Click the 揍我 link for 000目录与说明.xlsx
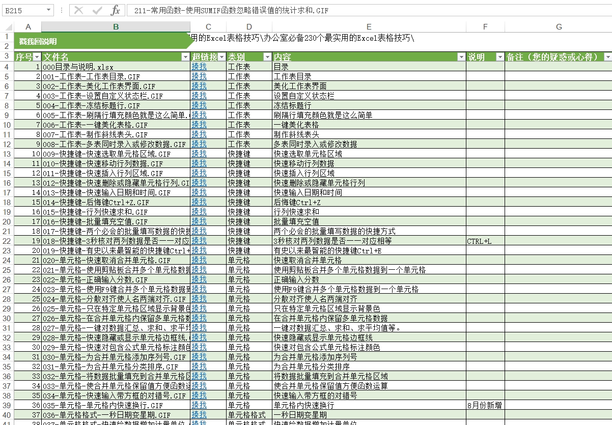 coord(199,67)
